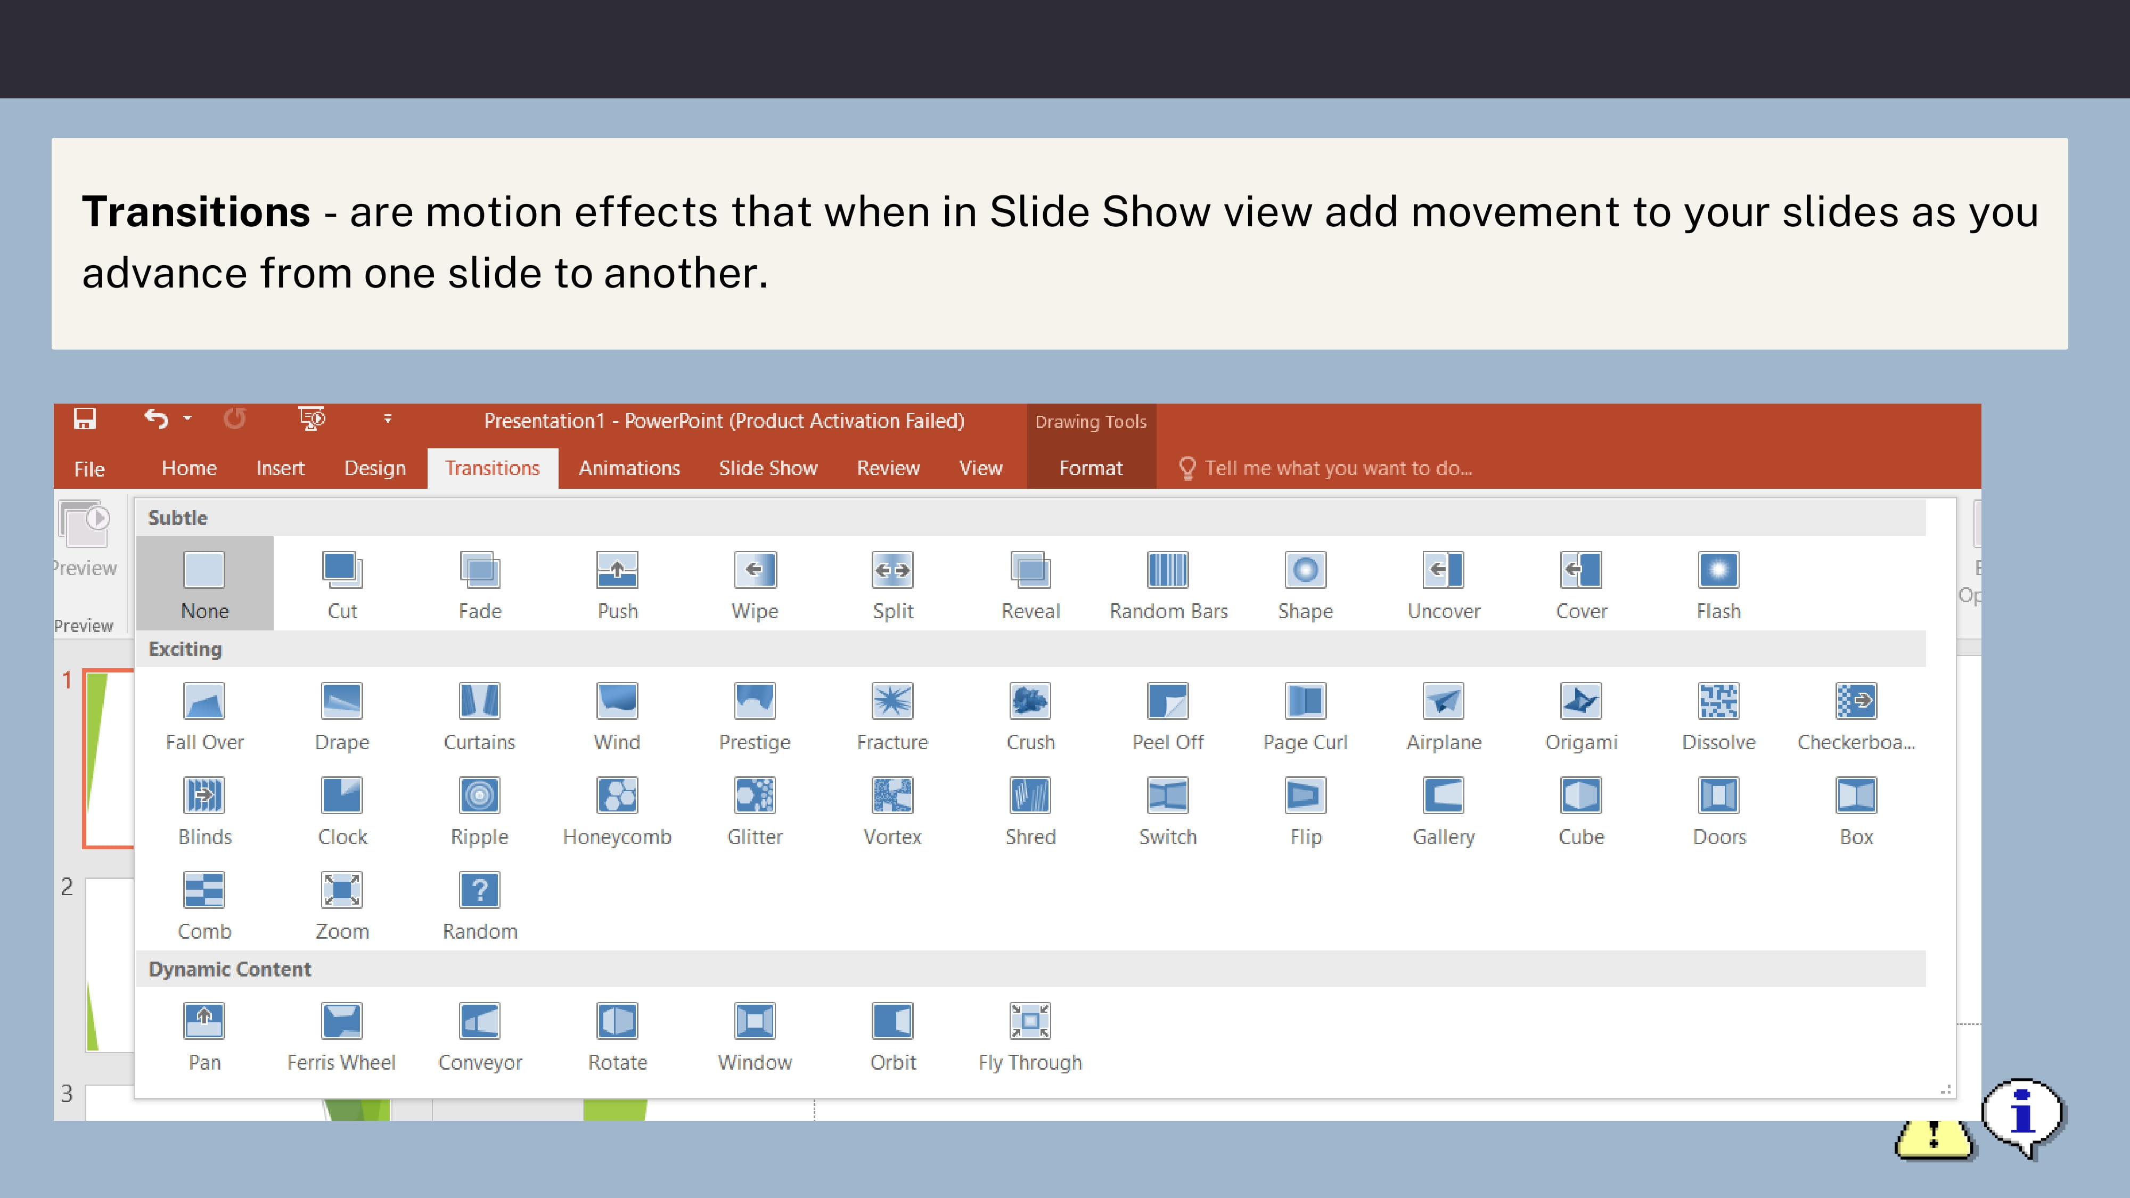
Task: Open the Drawing Tools Format tab
Action: pyautogui.click(x=1090, y=468)
